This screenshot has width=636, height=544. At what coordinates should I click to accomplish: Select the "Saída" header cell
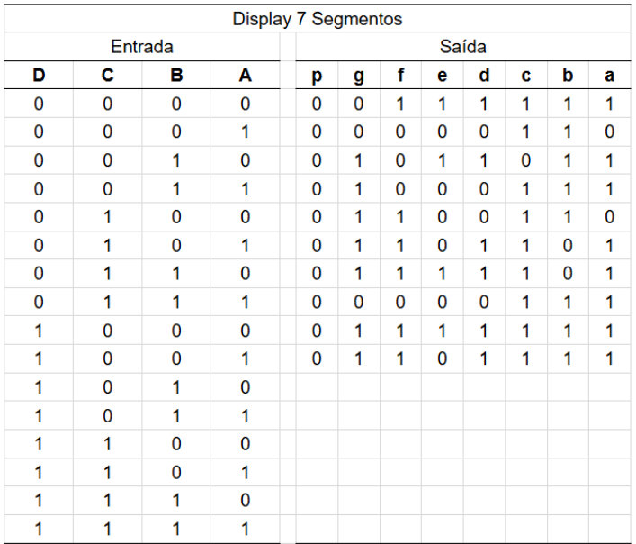(462, 46)
